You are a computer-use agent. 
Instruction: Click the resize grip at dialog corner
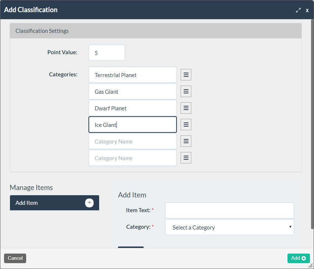tap(311, 266)
